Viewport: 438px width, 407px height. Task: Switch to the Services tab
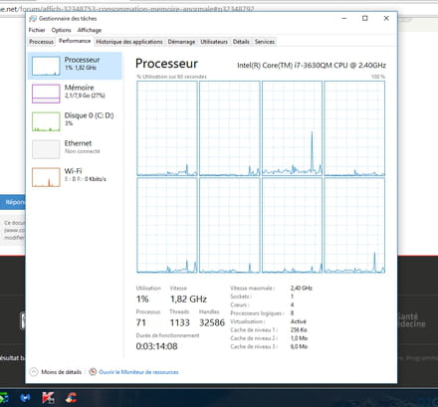click(265, 42)
